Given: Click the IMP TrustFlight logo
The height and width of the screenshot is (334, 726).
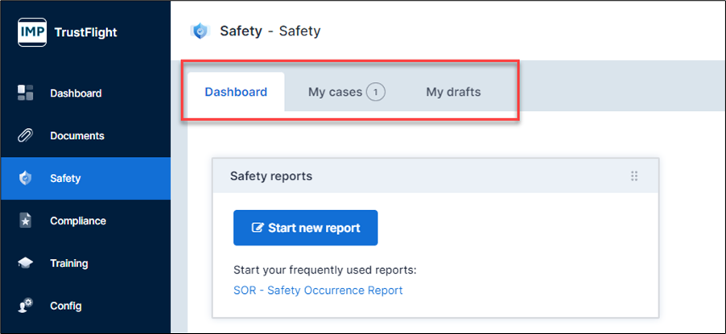Looking at the screenshot, I should click(32, 32).
